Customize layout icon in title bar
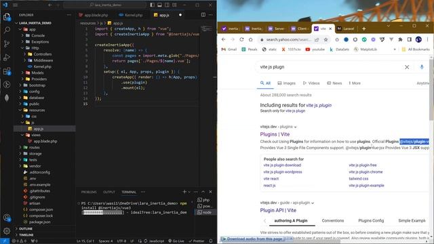The width and height of the screenshot is (434, 244). (x=175, y=5)
